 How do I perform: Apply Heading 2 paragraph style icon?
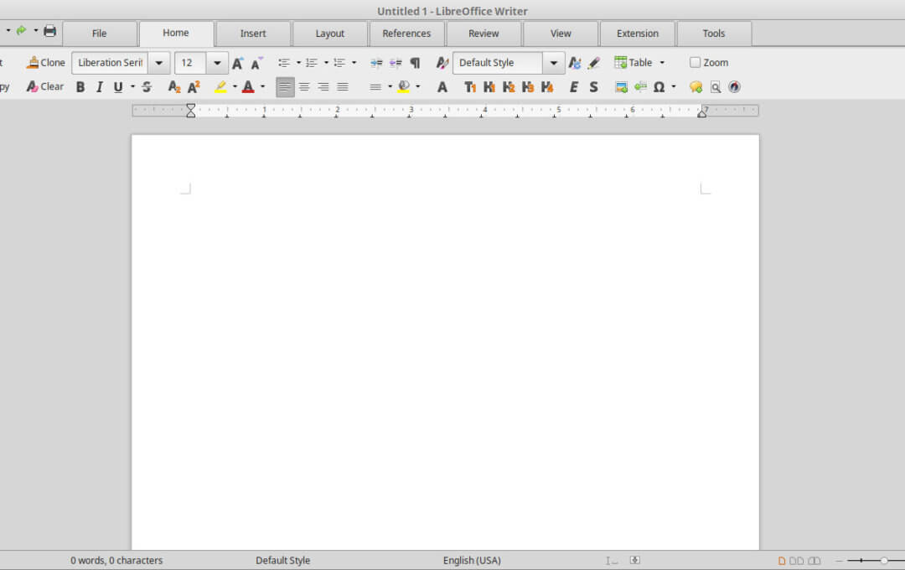509,87
